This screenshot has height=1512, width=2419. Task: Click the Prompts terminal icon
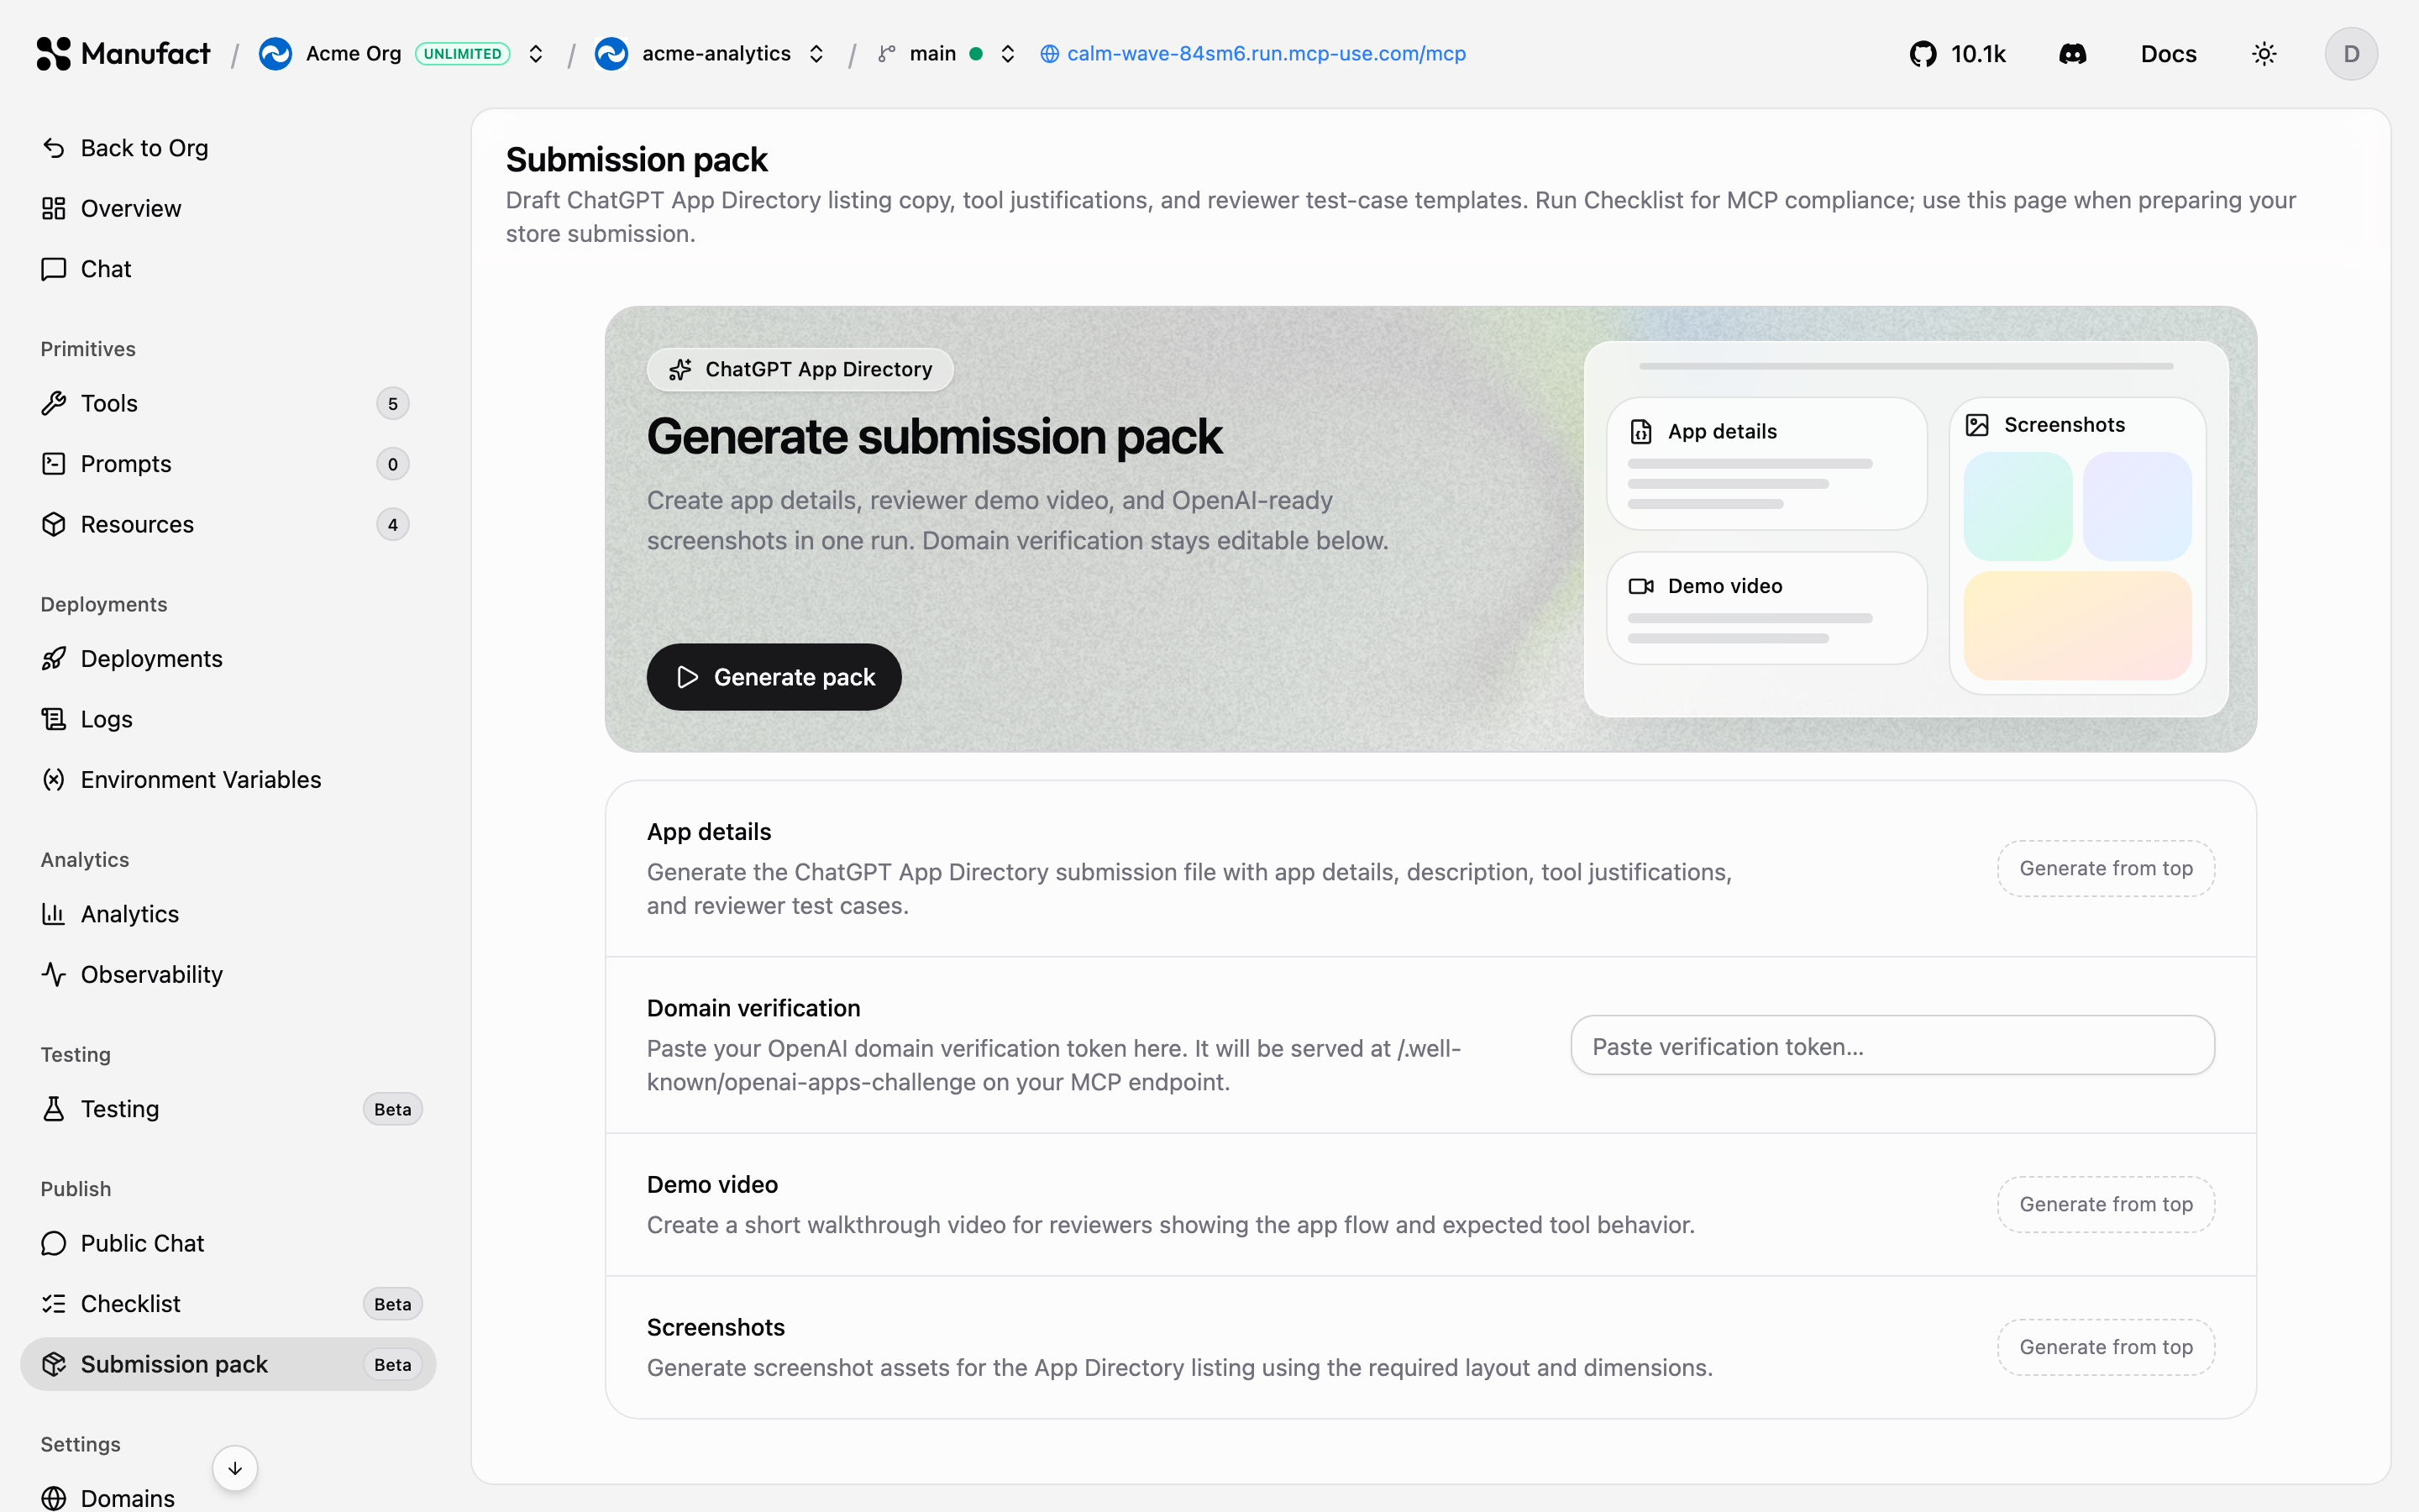click(54, 464)
